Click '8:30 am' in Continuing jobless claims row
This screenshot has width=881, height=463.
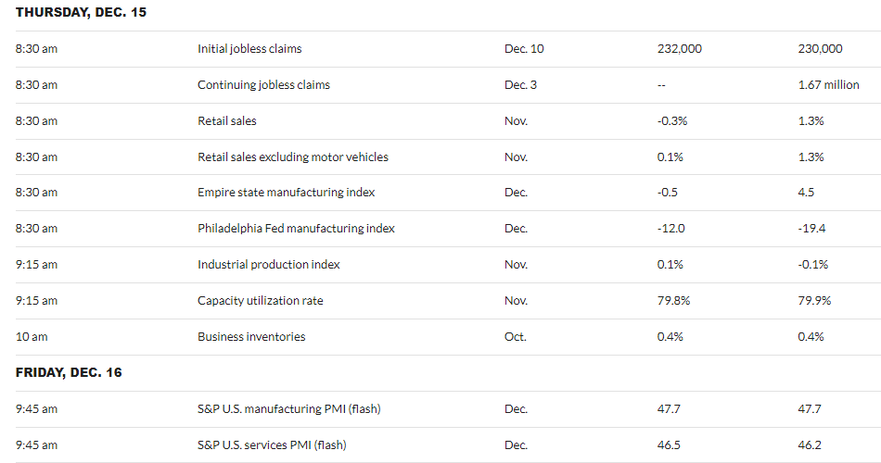pyautogui.click(x=36, y=85)
